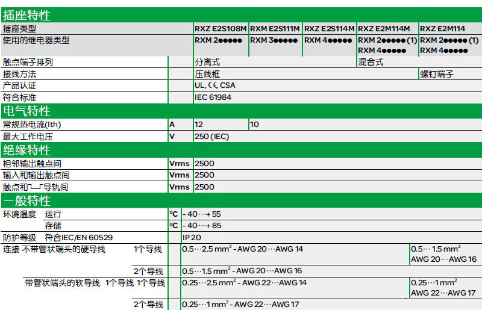This screenshot has width=482, height=310.
Task: Click the 0.5…1.5 mm² - AWG 20…AWG 16 value
Action: click(242, 271)
